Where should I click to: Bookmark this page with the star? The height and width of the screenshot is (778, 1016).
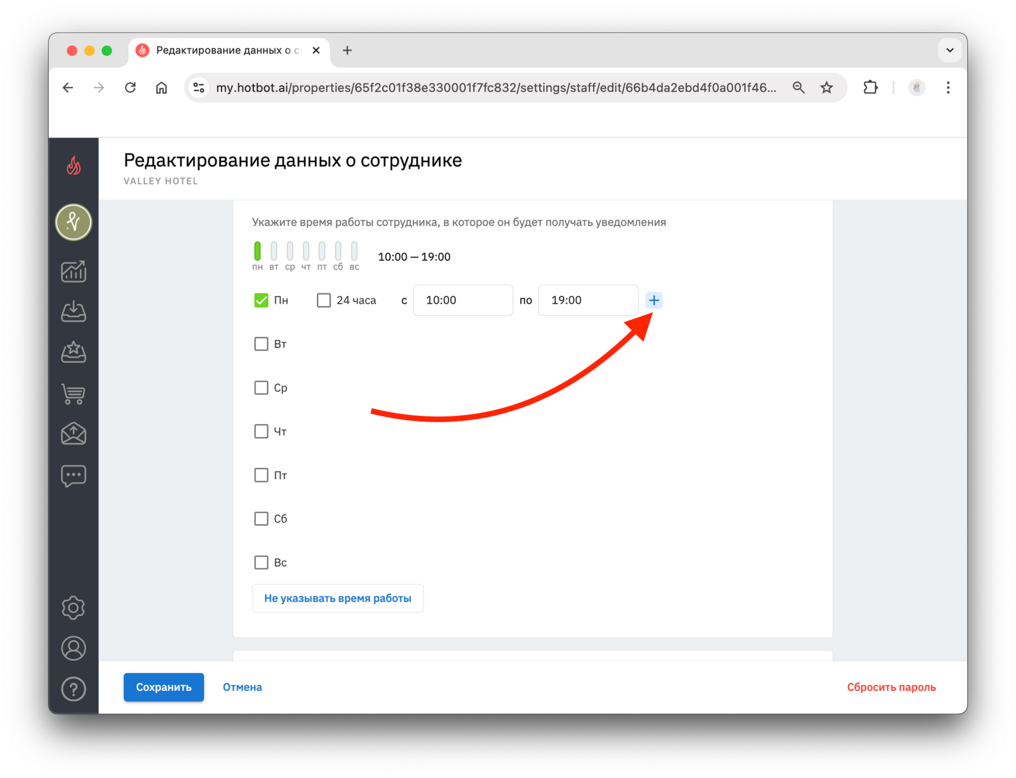(827, 88)
